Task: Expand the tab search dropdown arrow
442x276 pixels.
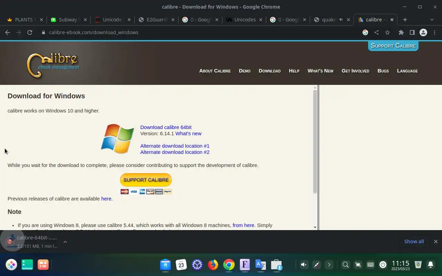Action: click(432, 20)
